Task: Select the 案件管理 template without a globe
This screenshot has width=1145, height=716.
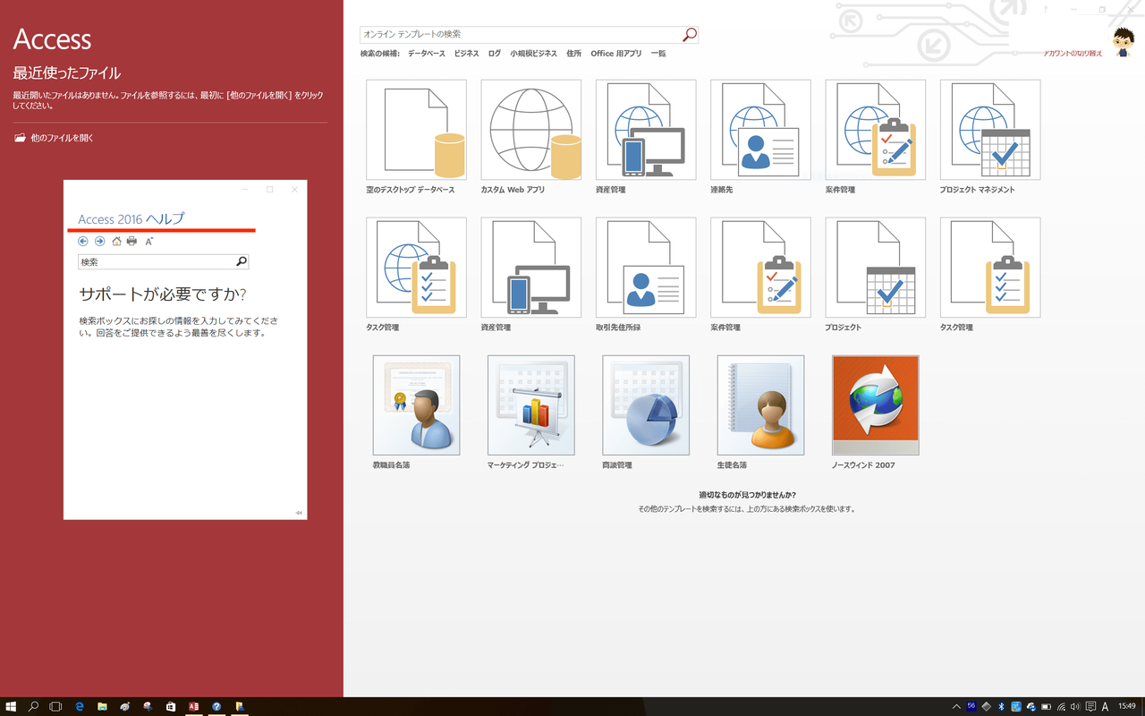Action: pos(760,275)
